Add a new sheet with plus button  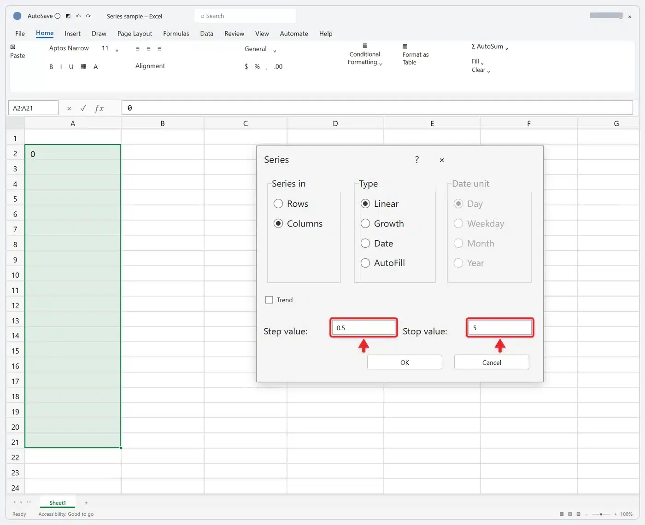(86, 503)
